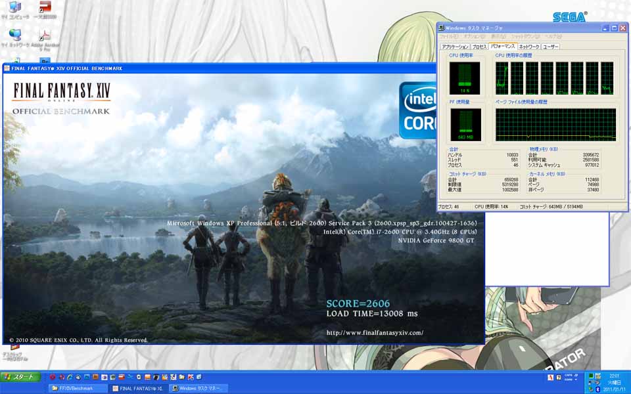Click the CPU usage 14% gauge
This screenshot has width=631, height=394.
pyautogui.click(x=465, y=78)
